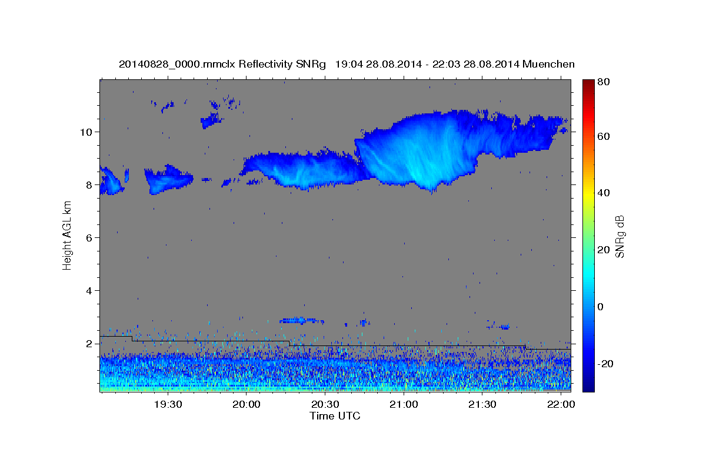Image resolution: width=706 pixels, height=470 pixels.
Task: Click the colorbar value 60
Action: coord(604,136)
